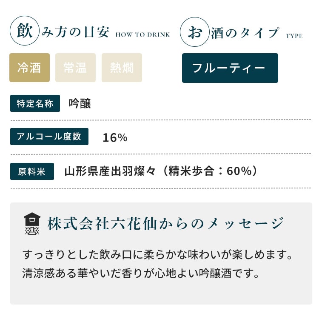Click the 酒のタイプ section heading
319x319 pixels.
[x=245, y=33]
